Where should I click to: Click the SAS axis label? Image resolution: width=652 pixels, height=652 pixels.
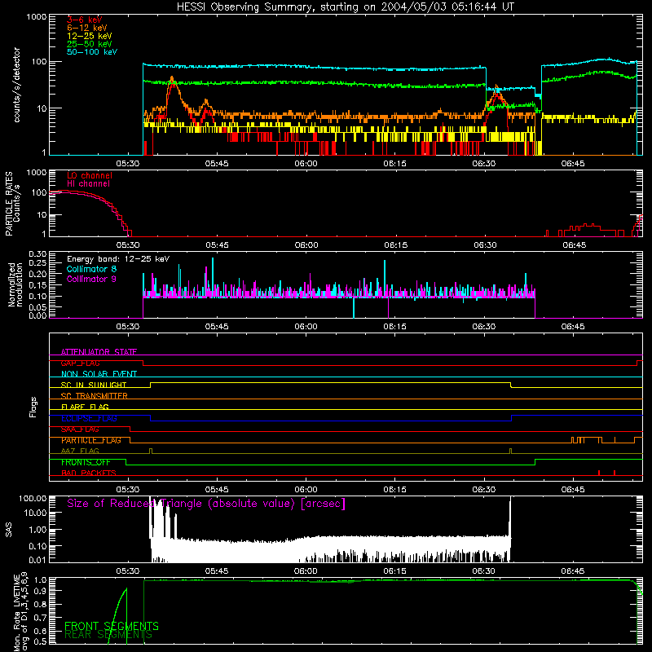[9, 530]
